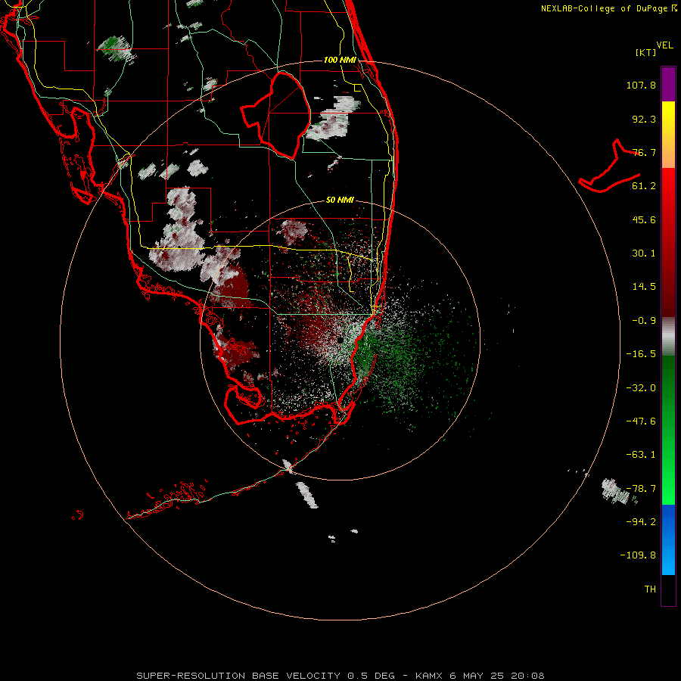This screenshot has height=681, width=681.
Task: Click the 50 NMI range ring label
Action: (340, 201)
